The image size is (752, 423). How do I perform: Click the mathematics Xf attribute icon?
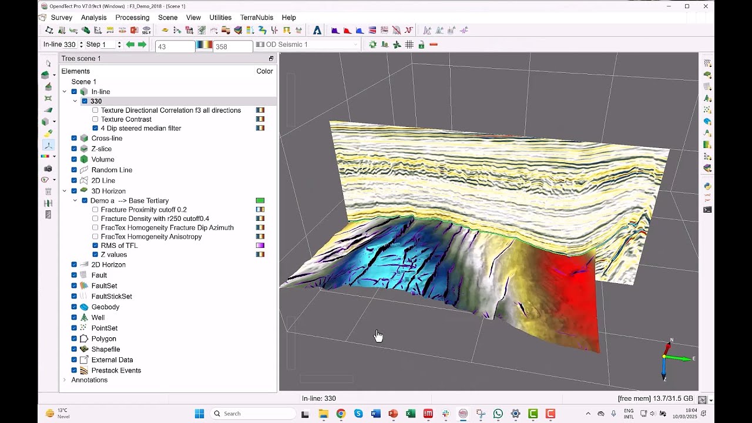[408, 30]
